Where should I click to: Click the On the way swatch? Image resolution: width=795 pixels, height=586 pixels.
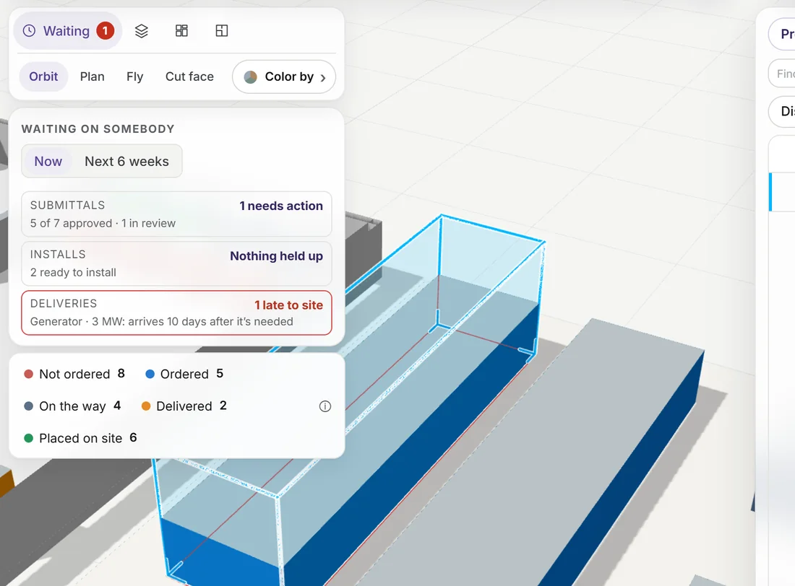coord(28,406)
